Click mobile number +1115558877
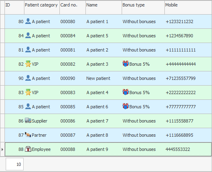The height and width of the screenshot is (172, 212). pyautogui.click(x=179, y=121)
